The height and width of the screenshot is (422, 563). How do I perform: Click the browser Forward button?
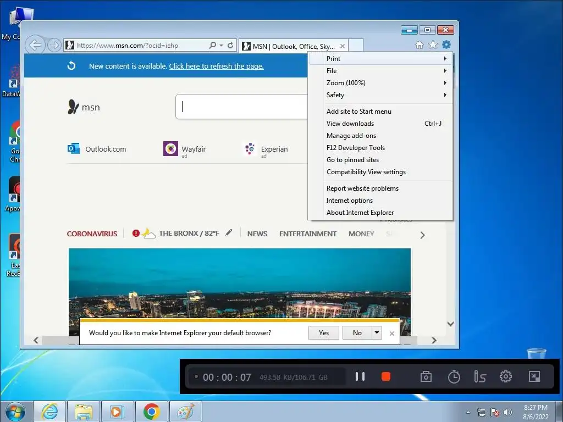tap(54, 46)
